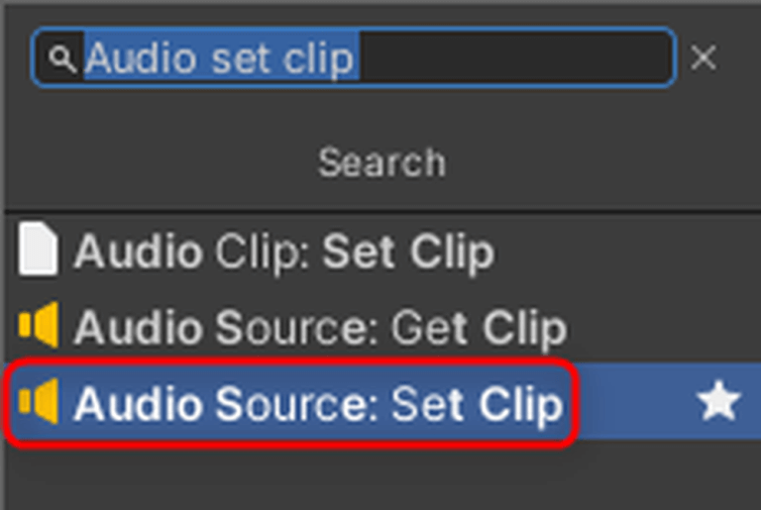Click speaker icon next to Get Clip
The width and height of the screenshot is (761, 510).
(39, 326)
